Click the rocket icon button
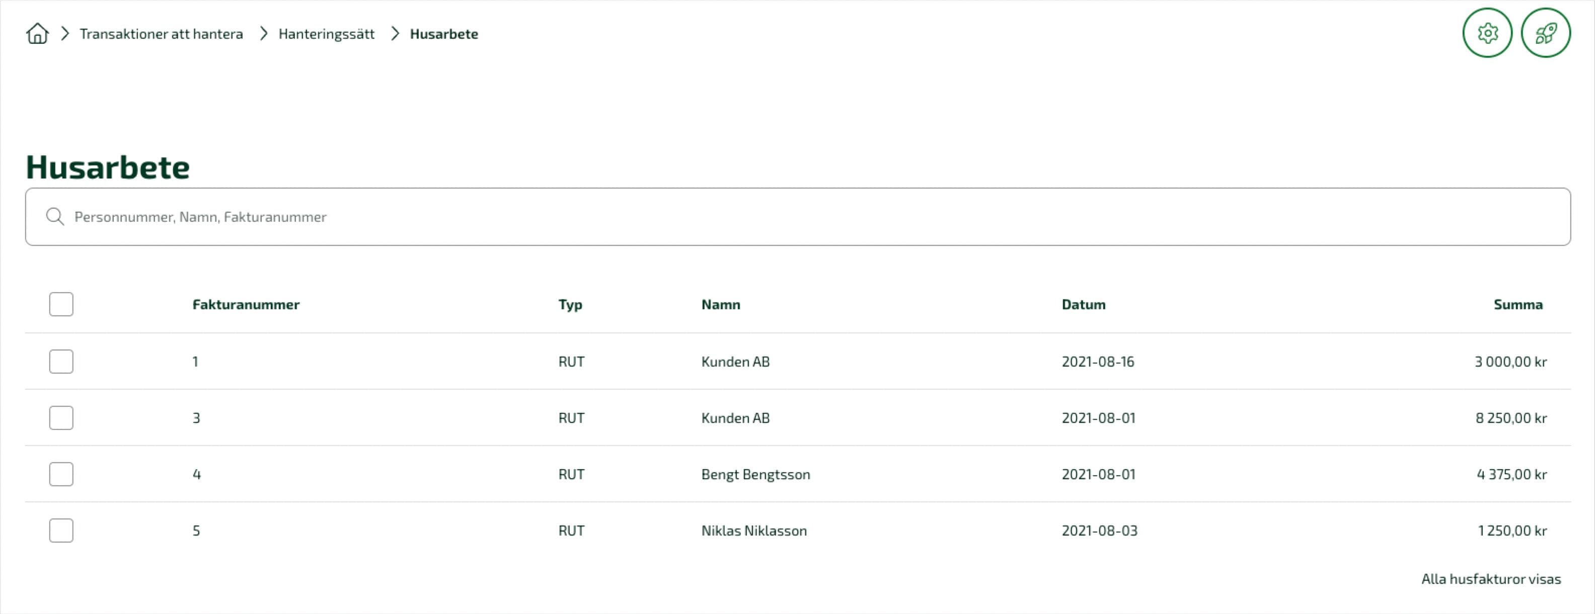The image size is (1595, 614). coord(1546,33)
